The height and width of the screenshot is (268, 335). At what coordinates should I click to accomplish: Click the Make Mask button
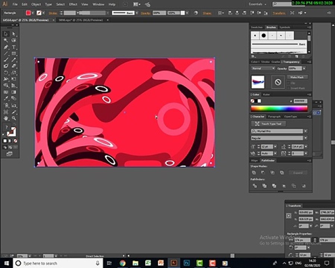(x=297, y=77)
